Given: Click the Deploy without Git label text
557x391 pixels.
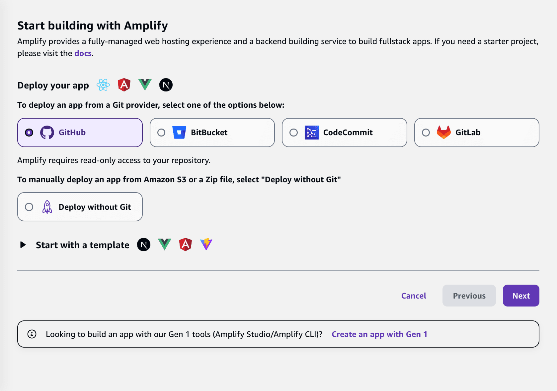Looking at the screenshot, I should 95,207.
